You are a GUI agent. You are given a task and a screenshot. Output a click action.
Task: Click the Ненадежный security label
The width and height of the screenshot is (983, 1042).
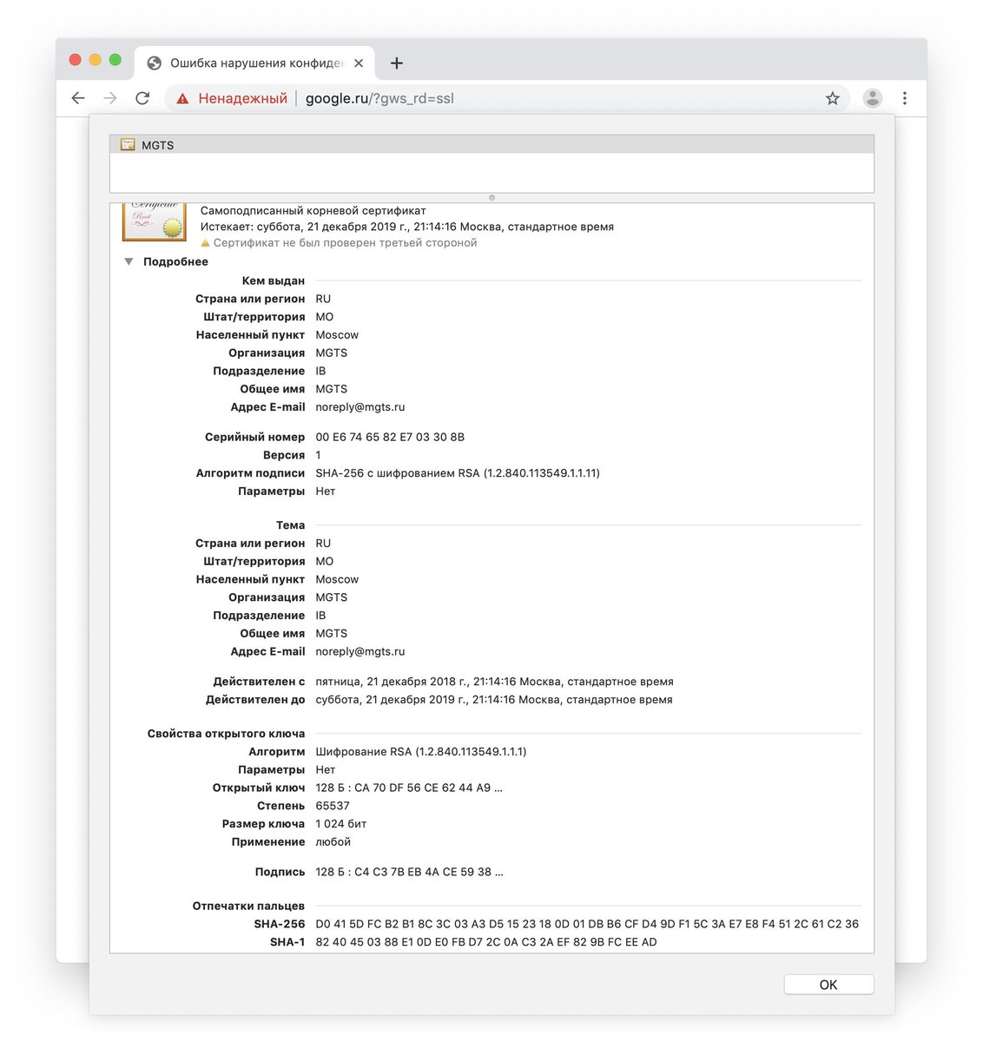(x=242, y=99)
